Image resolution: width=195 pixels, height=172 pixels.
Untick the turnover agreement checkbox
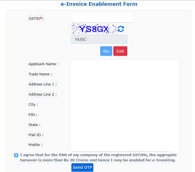[x=16, y=155]
